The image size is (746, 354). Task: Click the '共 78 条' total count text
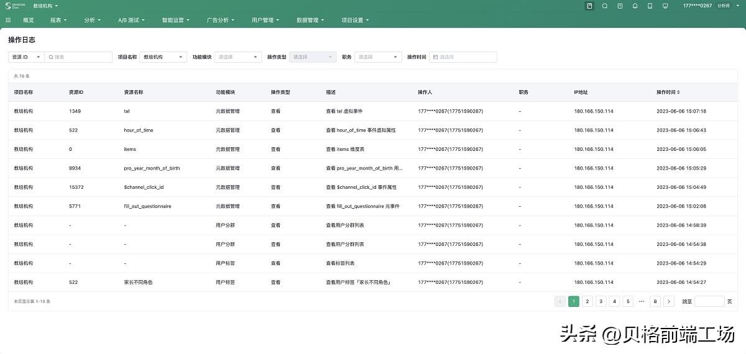coord(22,76)
